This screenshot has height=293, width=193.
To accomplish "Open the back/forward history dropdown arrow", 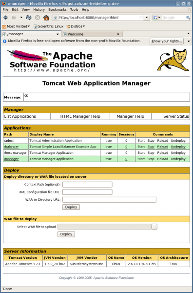I will [x=21, y=18].
